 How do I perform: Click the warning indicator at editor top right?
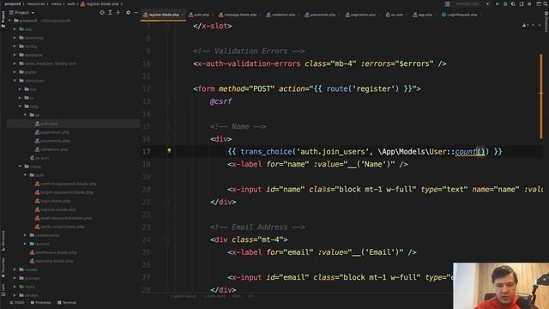(x=524, y=25)
